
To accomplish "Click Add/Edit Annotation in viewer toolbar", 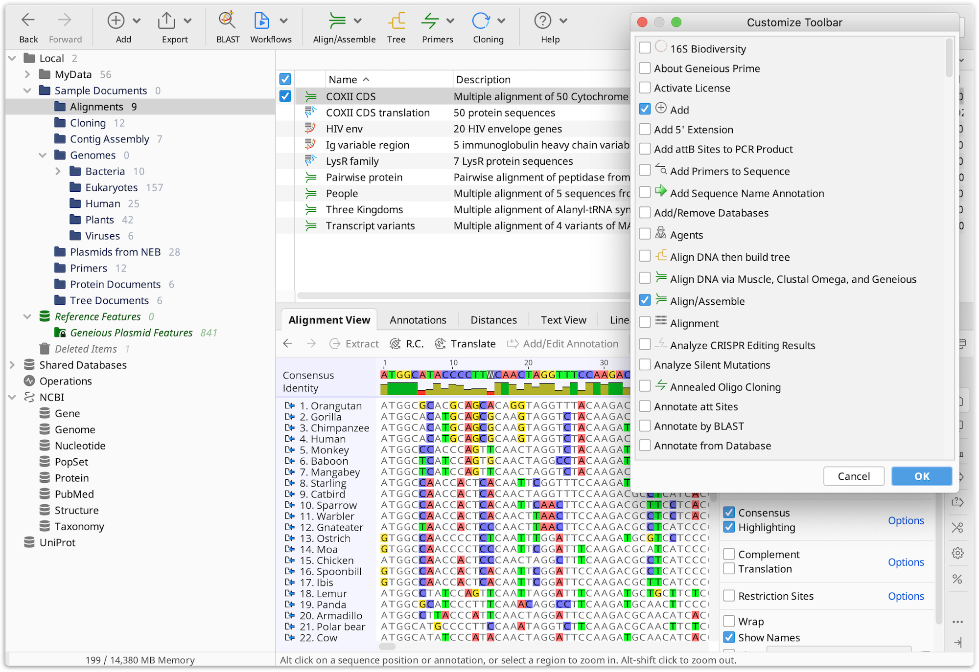I will [563, 344].
